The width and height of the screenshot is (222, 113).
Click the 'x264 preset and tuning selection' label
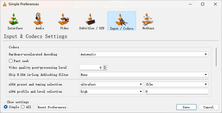coord(36,84)
